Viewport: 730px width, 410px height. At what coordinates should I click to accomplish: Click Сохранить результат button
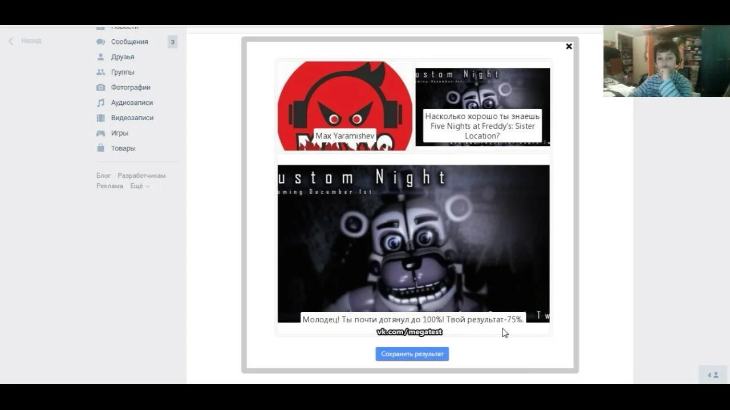tap(412, 354)
